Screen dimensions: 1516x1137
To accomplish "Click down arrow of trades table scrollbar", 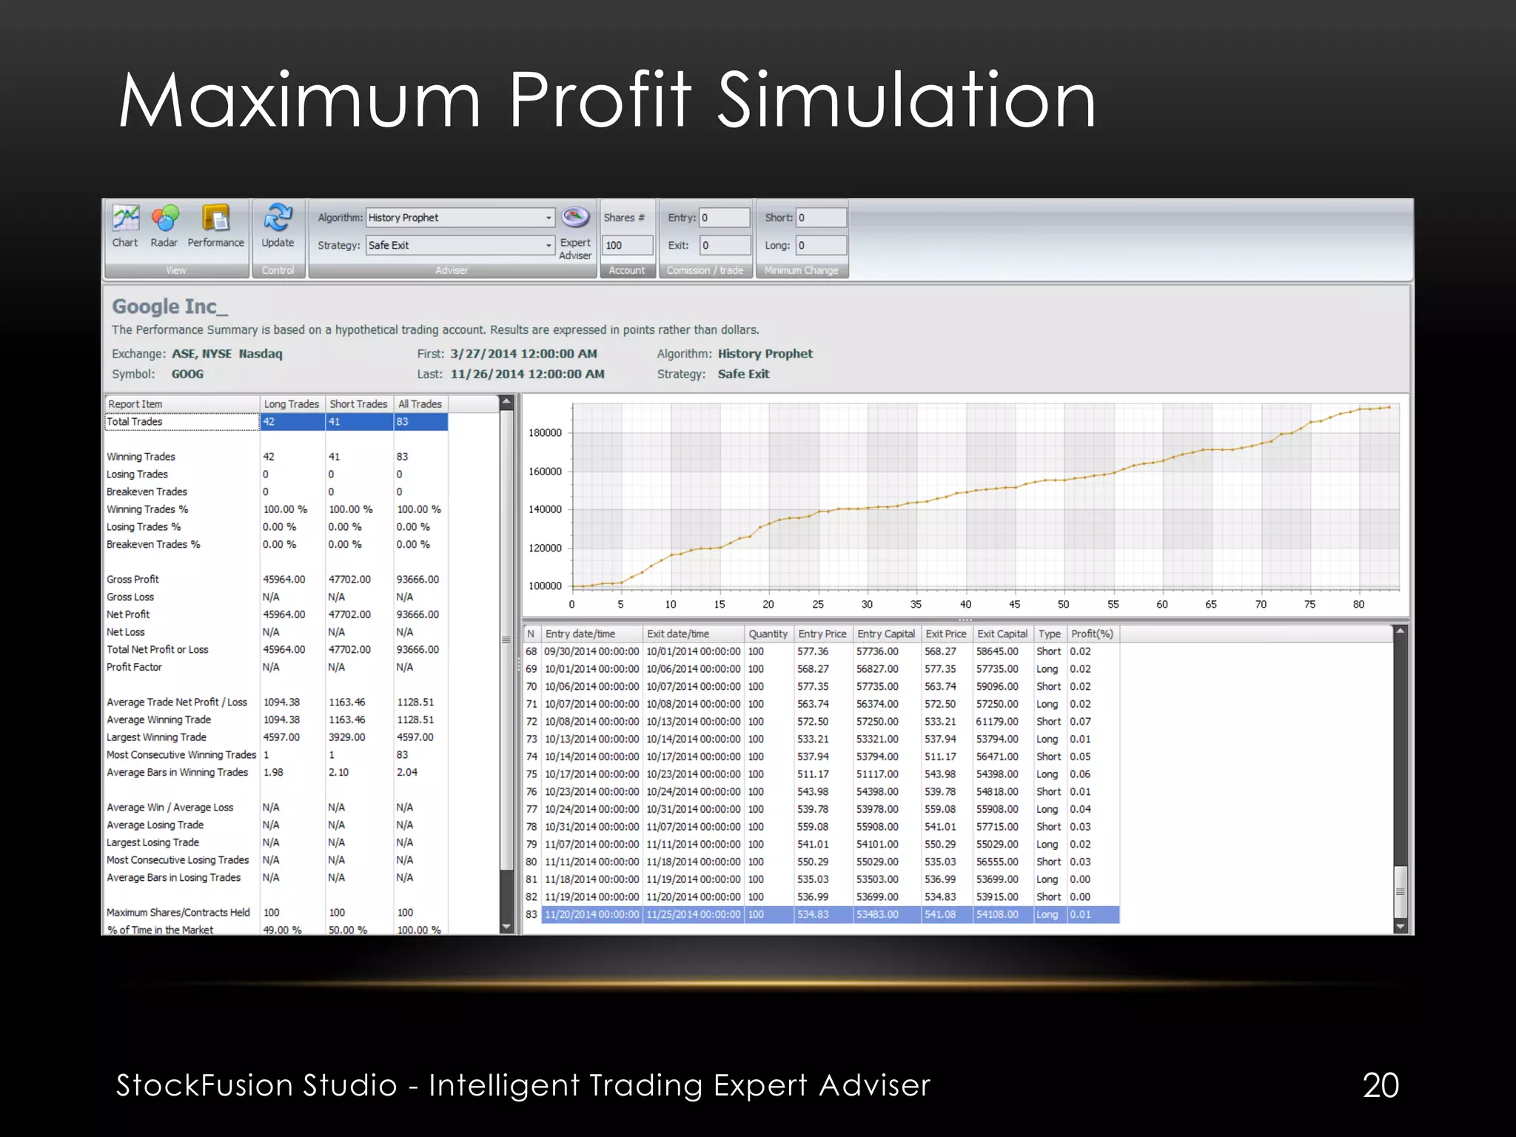I will click(1400, 927).
